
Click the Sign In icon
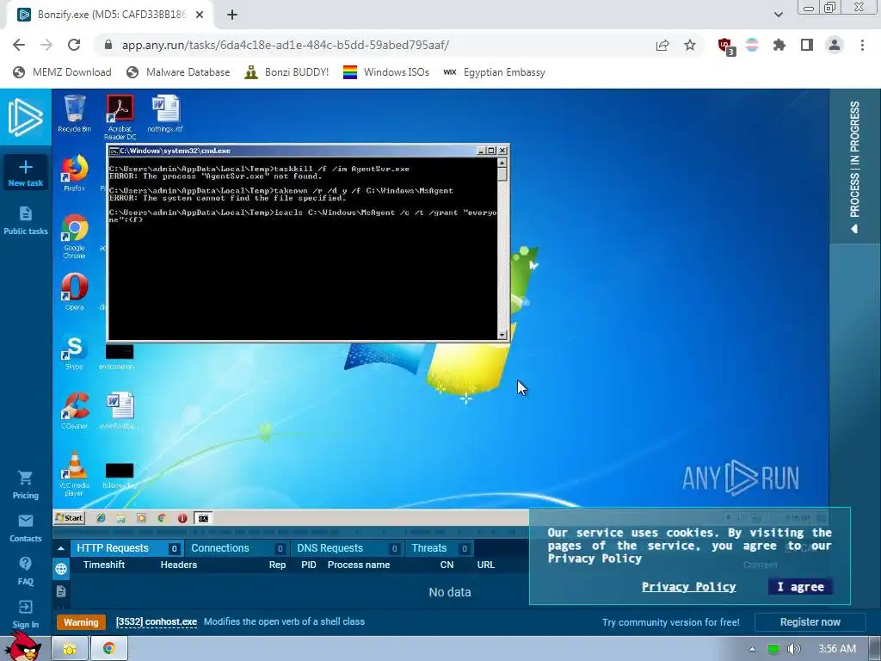click(x=25, y=607)
